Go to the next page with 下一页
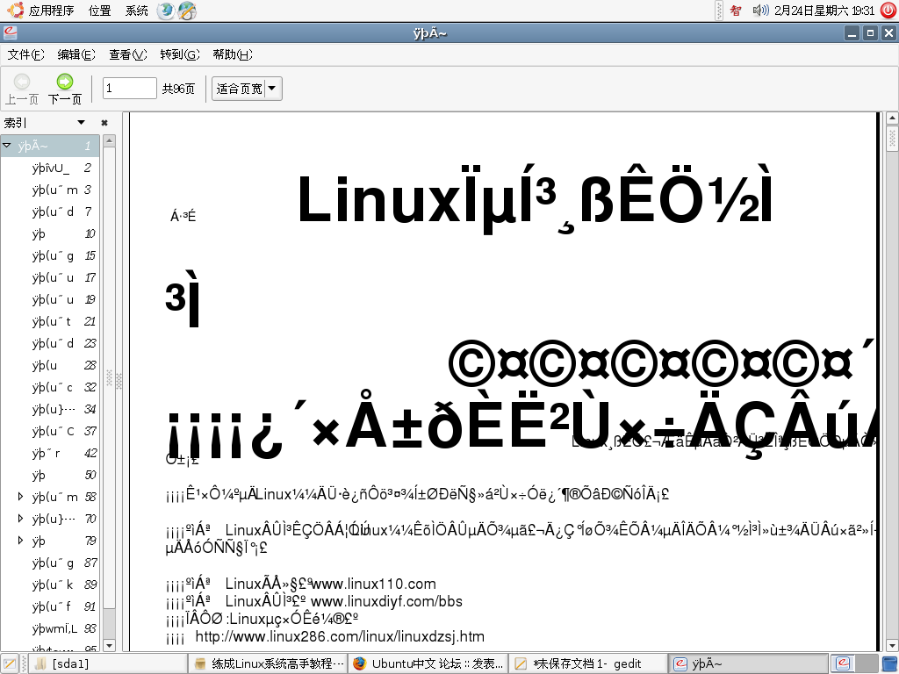899x674 pixels. point(65,90)
